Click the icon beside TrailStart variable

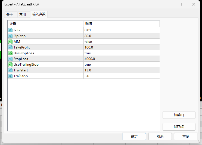click(x=10, y=70)
